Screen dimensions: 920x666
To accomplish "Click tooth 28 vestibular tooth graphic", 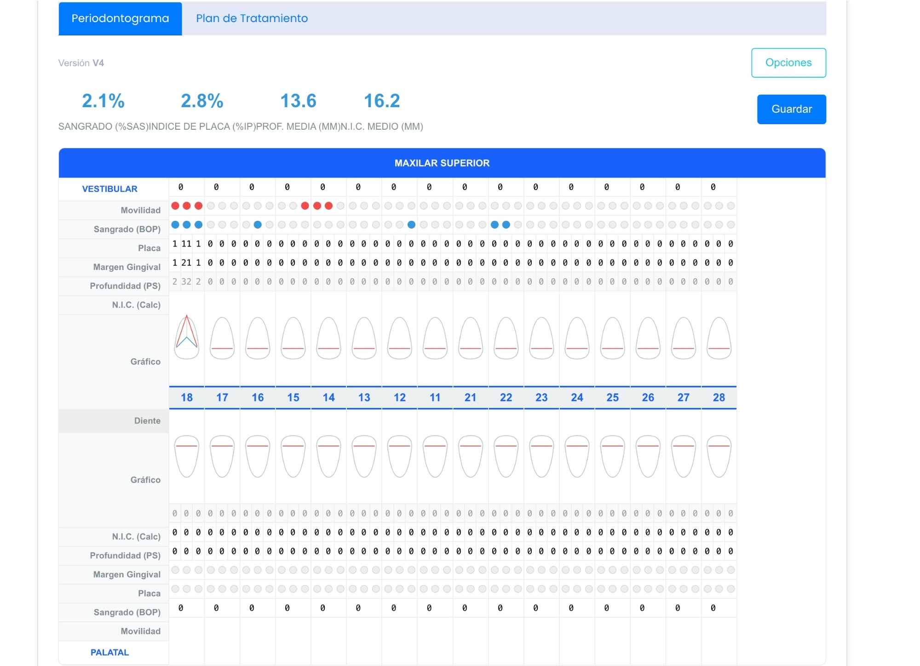I will click(x=719, y=338).
